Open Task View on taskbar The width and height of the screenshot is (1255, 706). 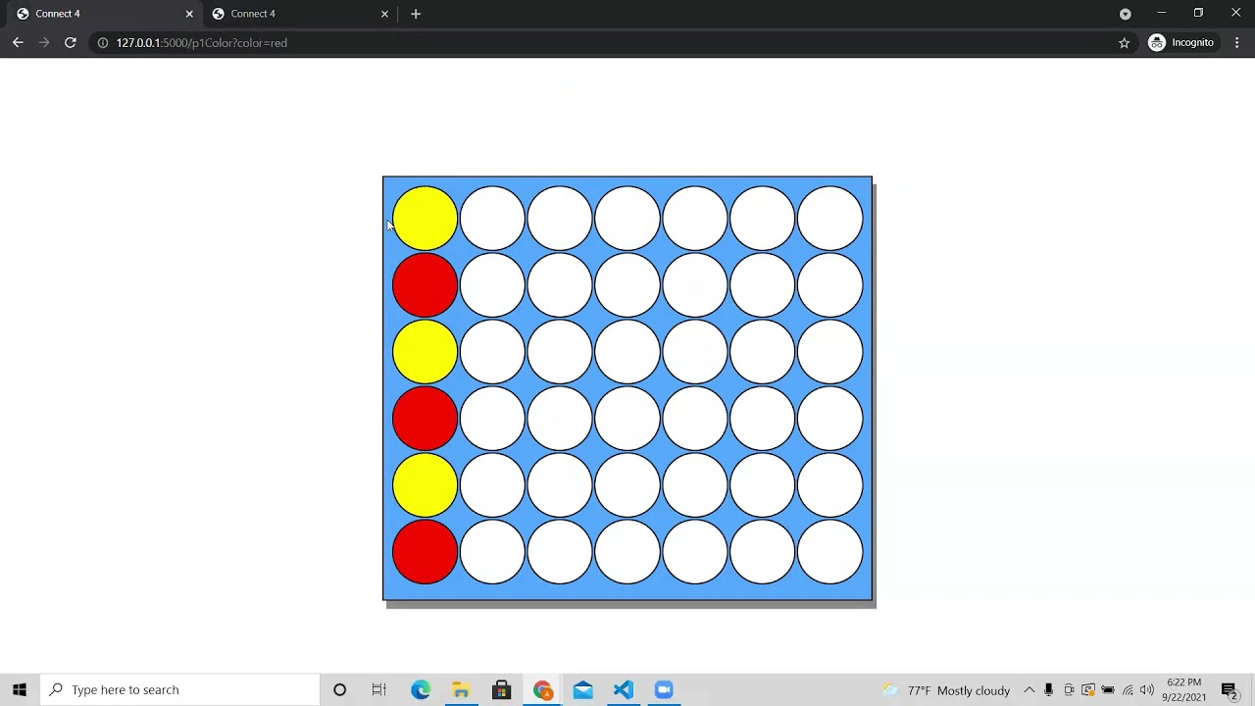pyautogui.click(x=379, y=689)
